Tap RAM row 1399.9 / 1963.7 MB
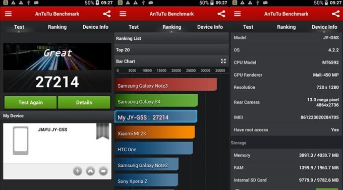343x190 pixels. (x=286, y=168)
